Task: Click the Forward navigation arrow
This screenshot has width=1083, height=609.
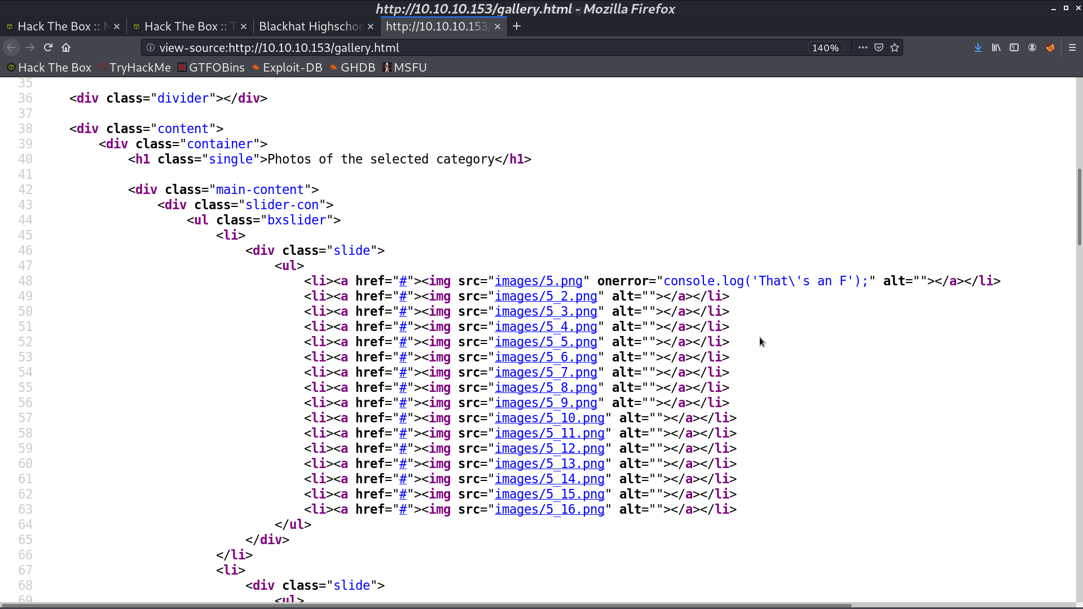Action: point(30,48)
